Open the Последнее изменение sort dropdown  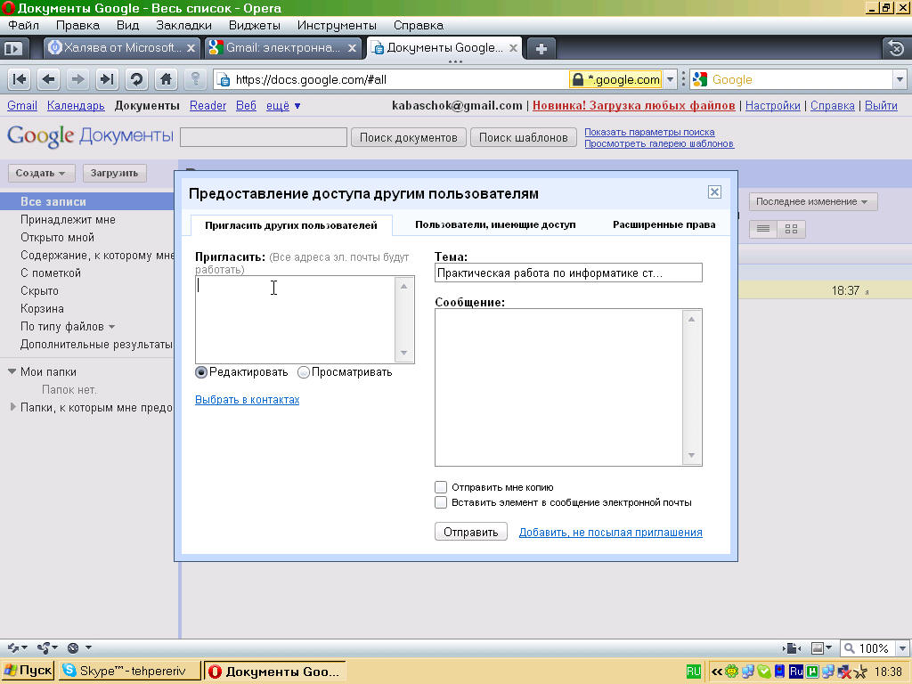click(x=812, y=202)
